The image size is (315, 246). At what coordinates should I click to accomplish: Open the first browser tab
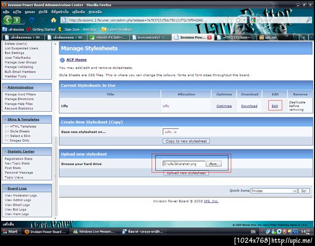[x=23, y=37]
